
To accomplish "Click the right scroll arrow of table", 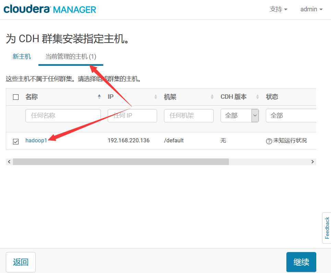I will [312, 162].
